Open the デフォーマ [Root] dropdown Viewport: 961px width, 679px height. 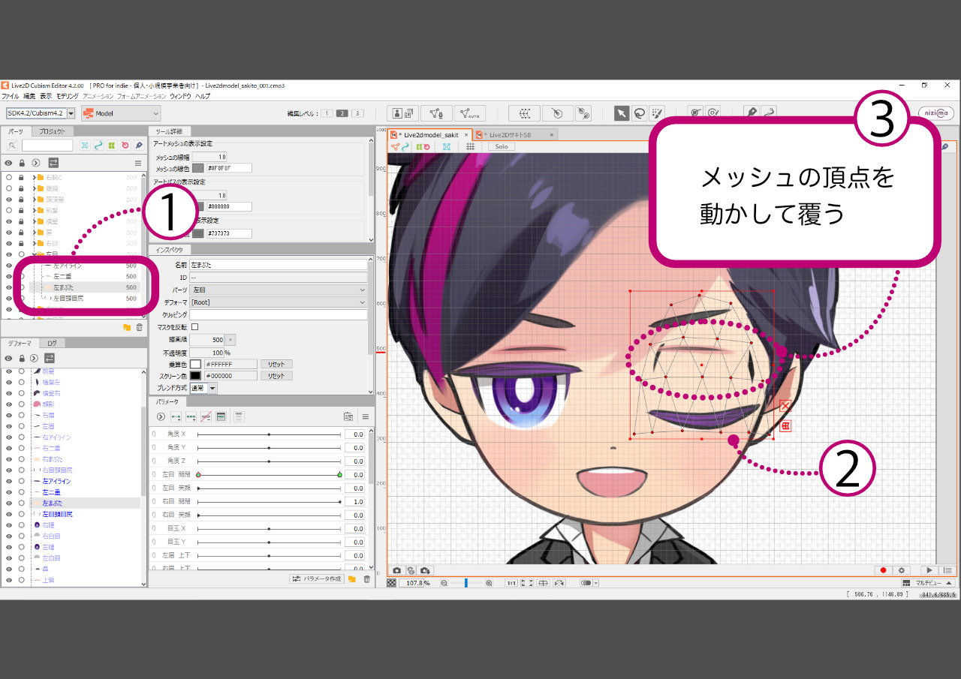pyautogui.click(x=279, y=302)
